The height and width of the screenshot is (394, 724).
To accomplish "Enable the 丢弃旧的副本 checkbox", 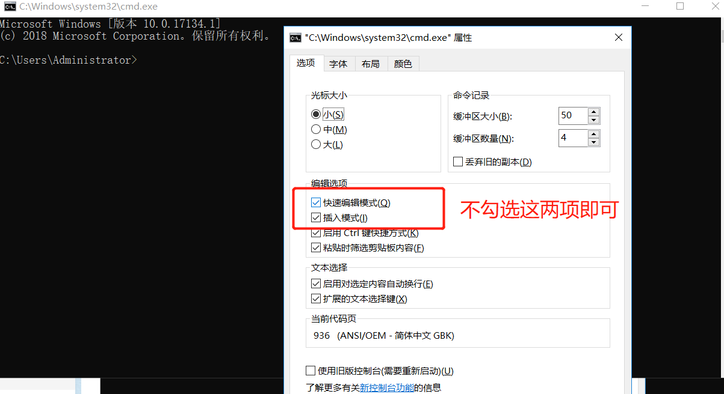I will coord(457,161).
